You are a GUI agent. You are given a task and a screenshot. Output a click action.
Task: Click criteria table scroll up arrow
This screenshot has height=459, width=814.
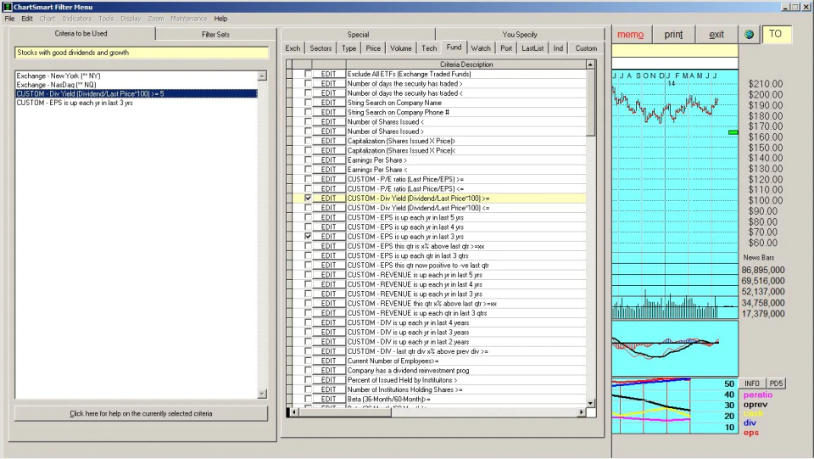point(590,64)
